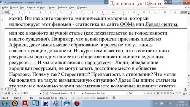Open Styles and Formatting pane icon
The width and height of the screenshot is (190, 107).
click(47, 93)
